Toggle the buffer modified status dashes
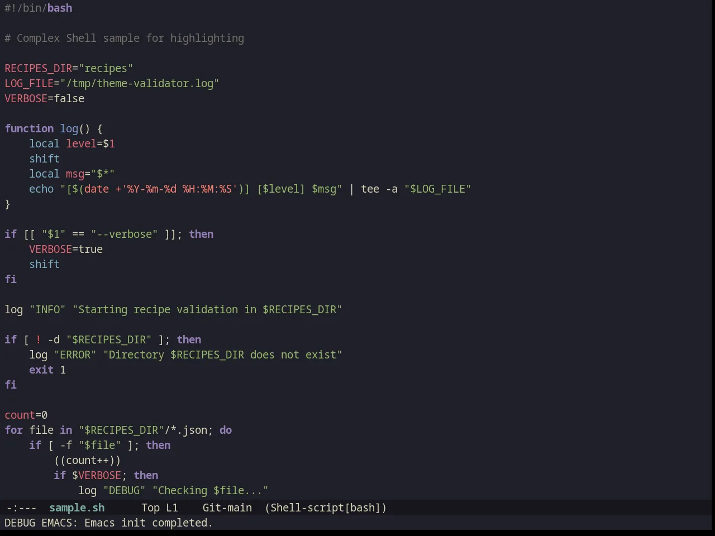The width and height of the screenshot is (715, 536). tap(21, 508)
